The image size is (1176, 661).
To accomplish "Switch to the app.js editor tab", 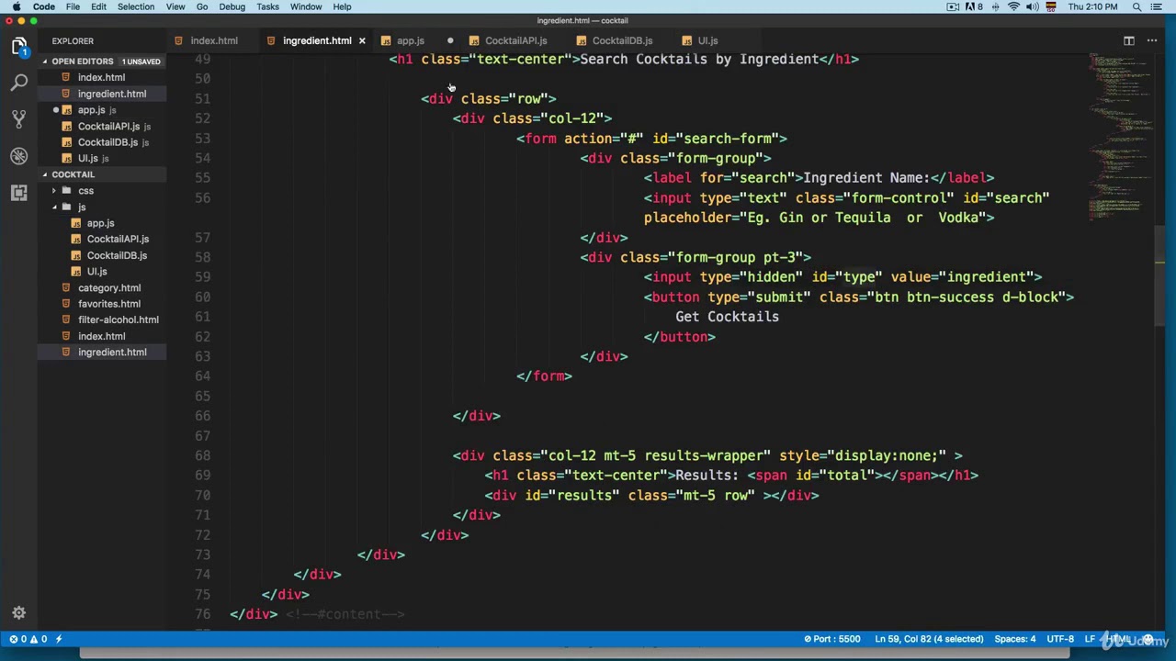I will click(410, 40).
